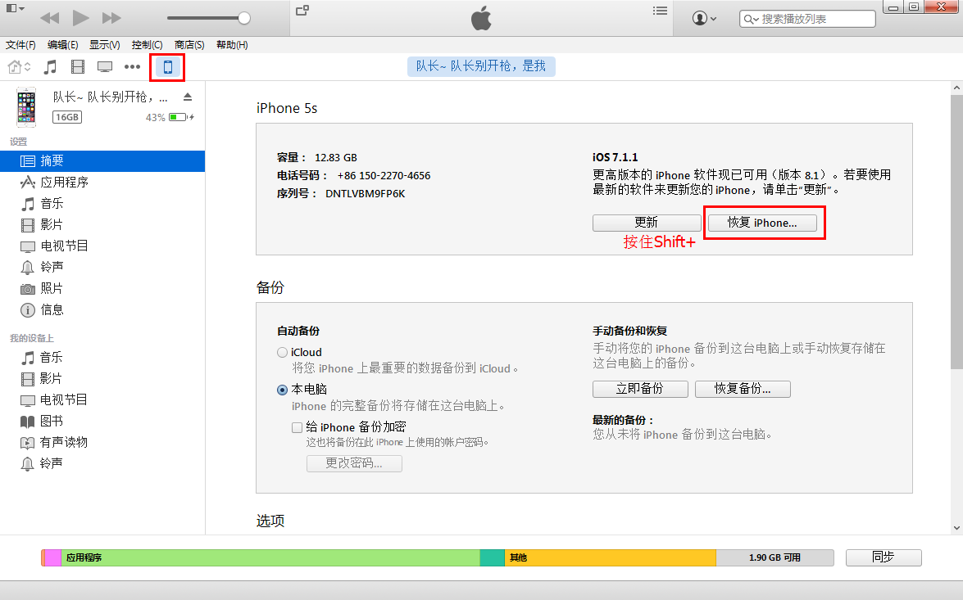Switch to the TV Shows library icon
Viewport: 963px width, 600px height.
coord(105,67)
